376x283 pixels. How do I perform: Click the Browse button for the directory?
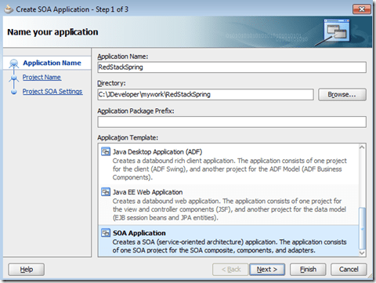[x=342, y=95]
